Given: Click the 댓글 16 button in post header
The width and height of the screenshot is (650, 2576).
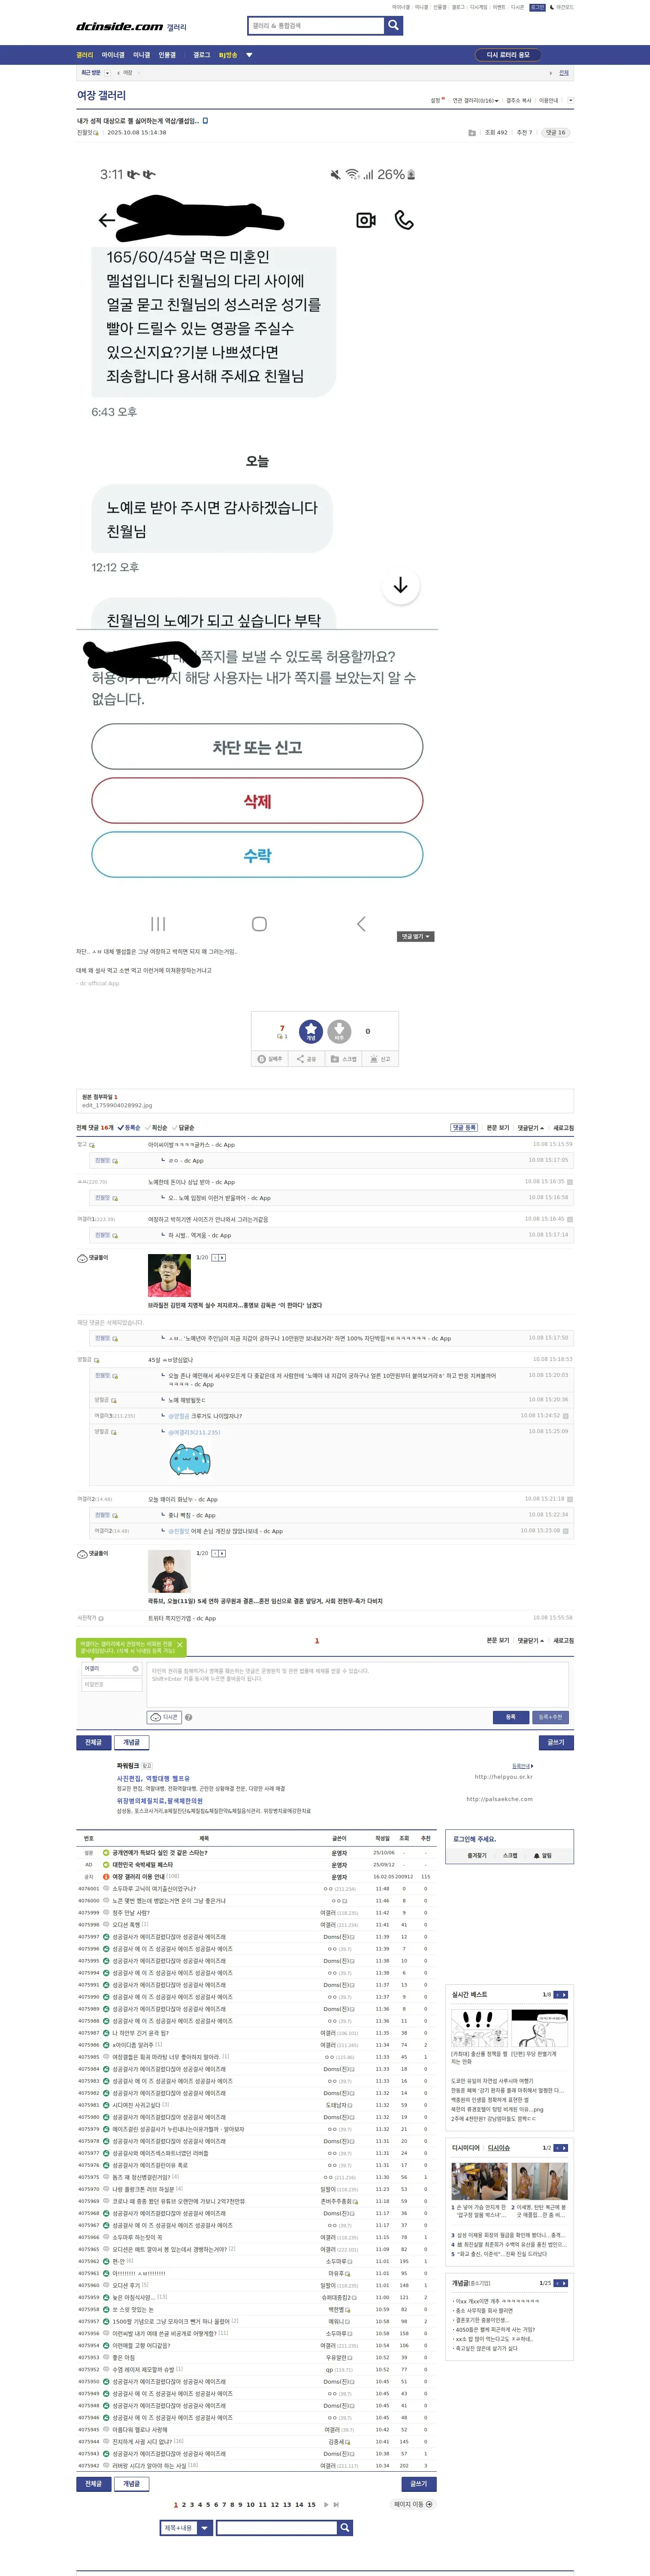Looking at the screenshot, I should coord(556,132).
